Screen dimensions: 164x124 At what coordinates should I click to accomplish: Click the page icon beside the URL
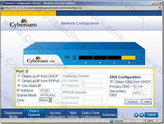tap(2, 8)
